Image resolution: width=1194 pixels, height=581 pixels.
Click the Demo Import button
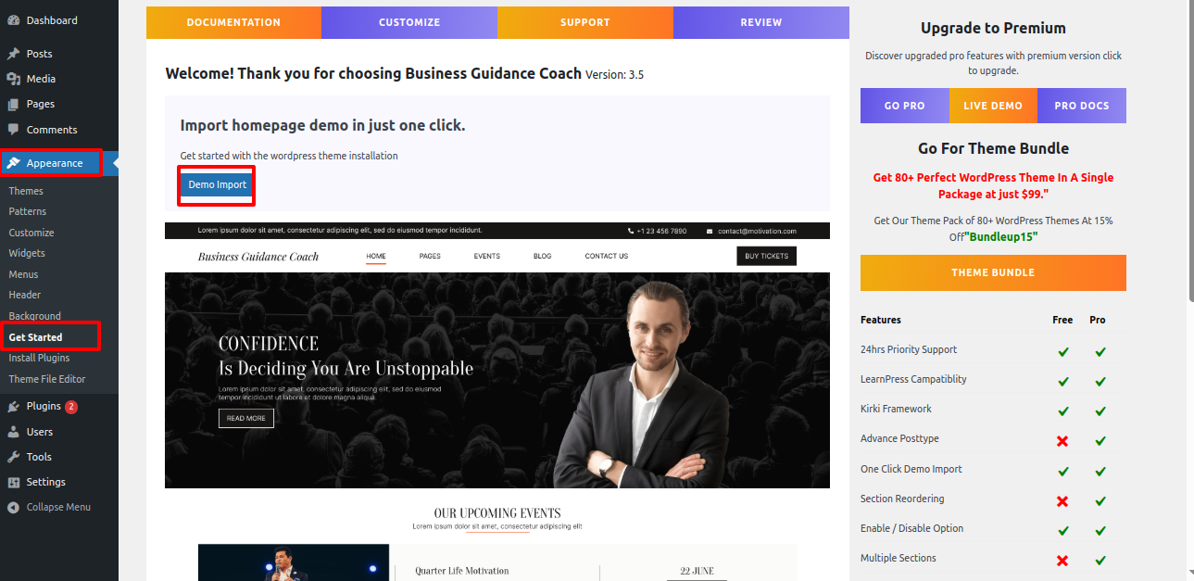click(218, 184)
